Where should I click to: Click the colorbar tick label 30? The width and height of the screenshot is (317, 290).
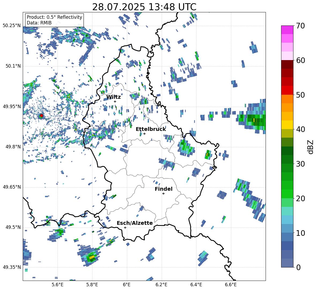pyautogui.click(x=300, y=164)
